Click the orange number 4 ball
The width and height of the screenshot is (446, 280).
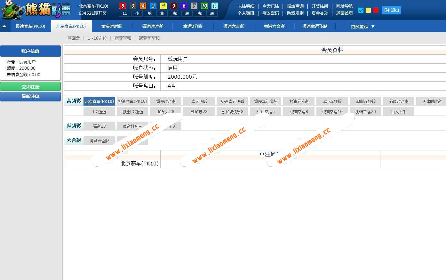coord(143,6)
